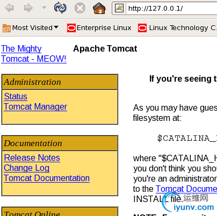Open the Tomcat Manager link
This screenshot has height=216, width=217.
point(35,107)
